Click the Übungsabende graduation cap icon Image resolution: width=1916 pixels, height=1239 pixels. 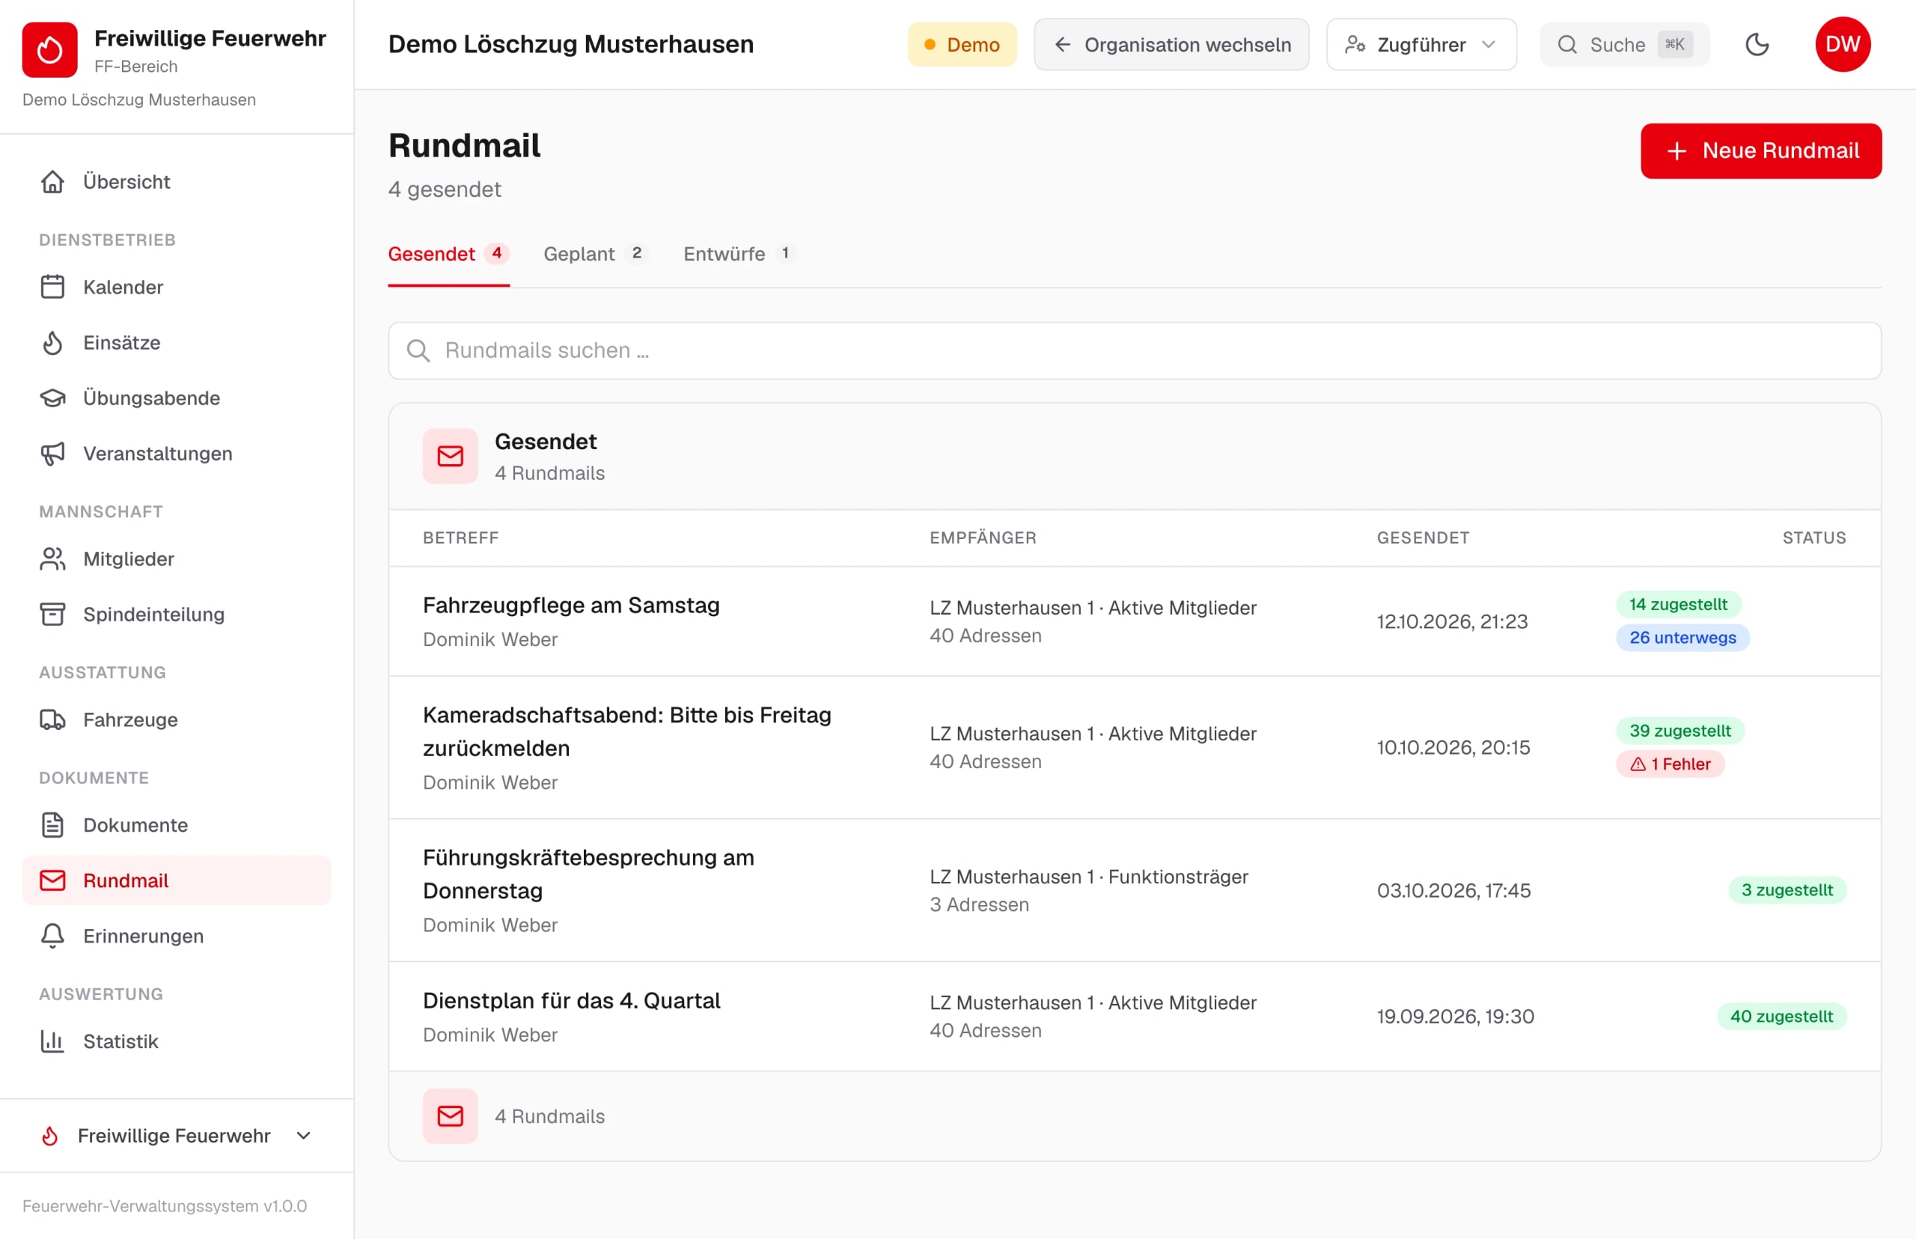53,398
